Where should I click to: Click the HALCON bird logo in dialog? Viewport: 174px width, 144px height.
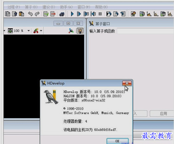[51, 97]
